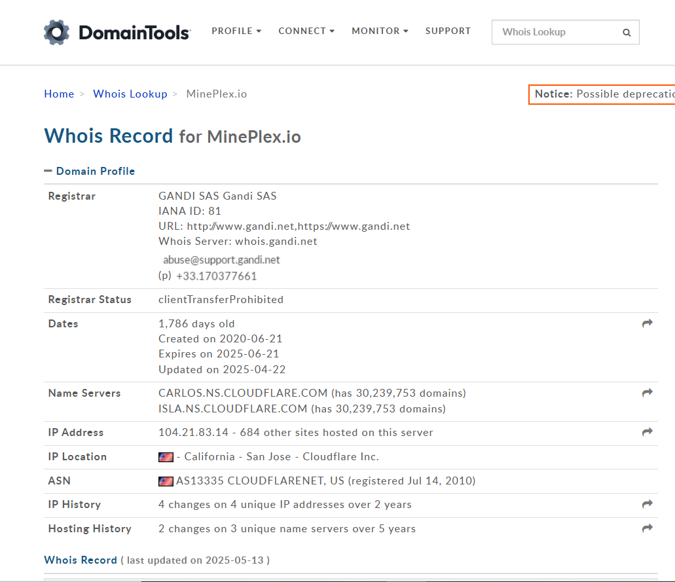Image resolution: width=675 pixels, height=582 pixels.
Task: Click the Name Servers row label
Action: [x=84, y=393]
